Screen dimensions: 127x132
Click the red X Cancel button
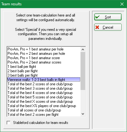(x=108, y=27)
